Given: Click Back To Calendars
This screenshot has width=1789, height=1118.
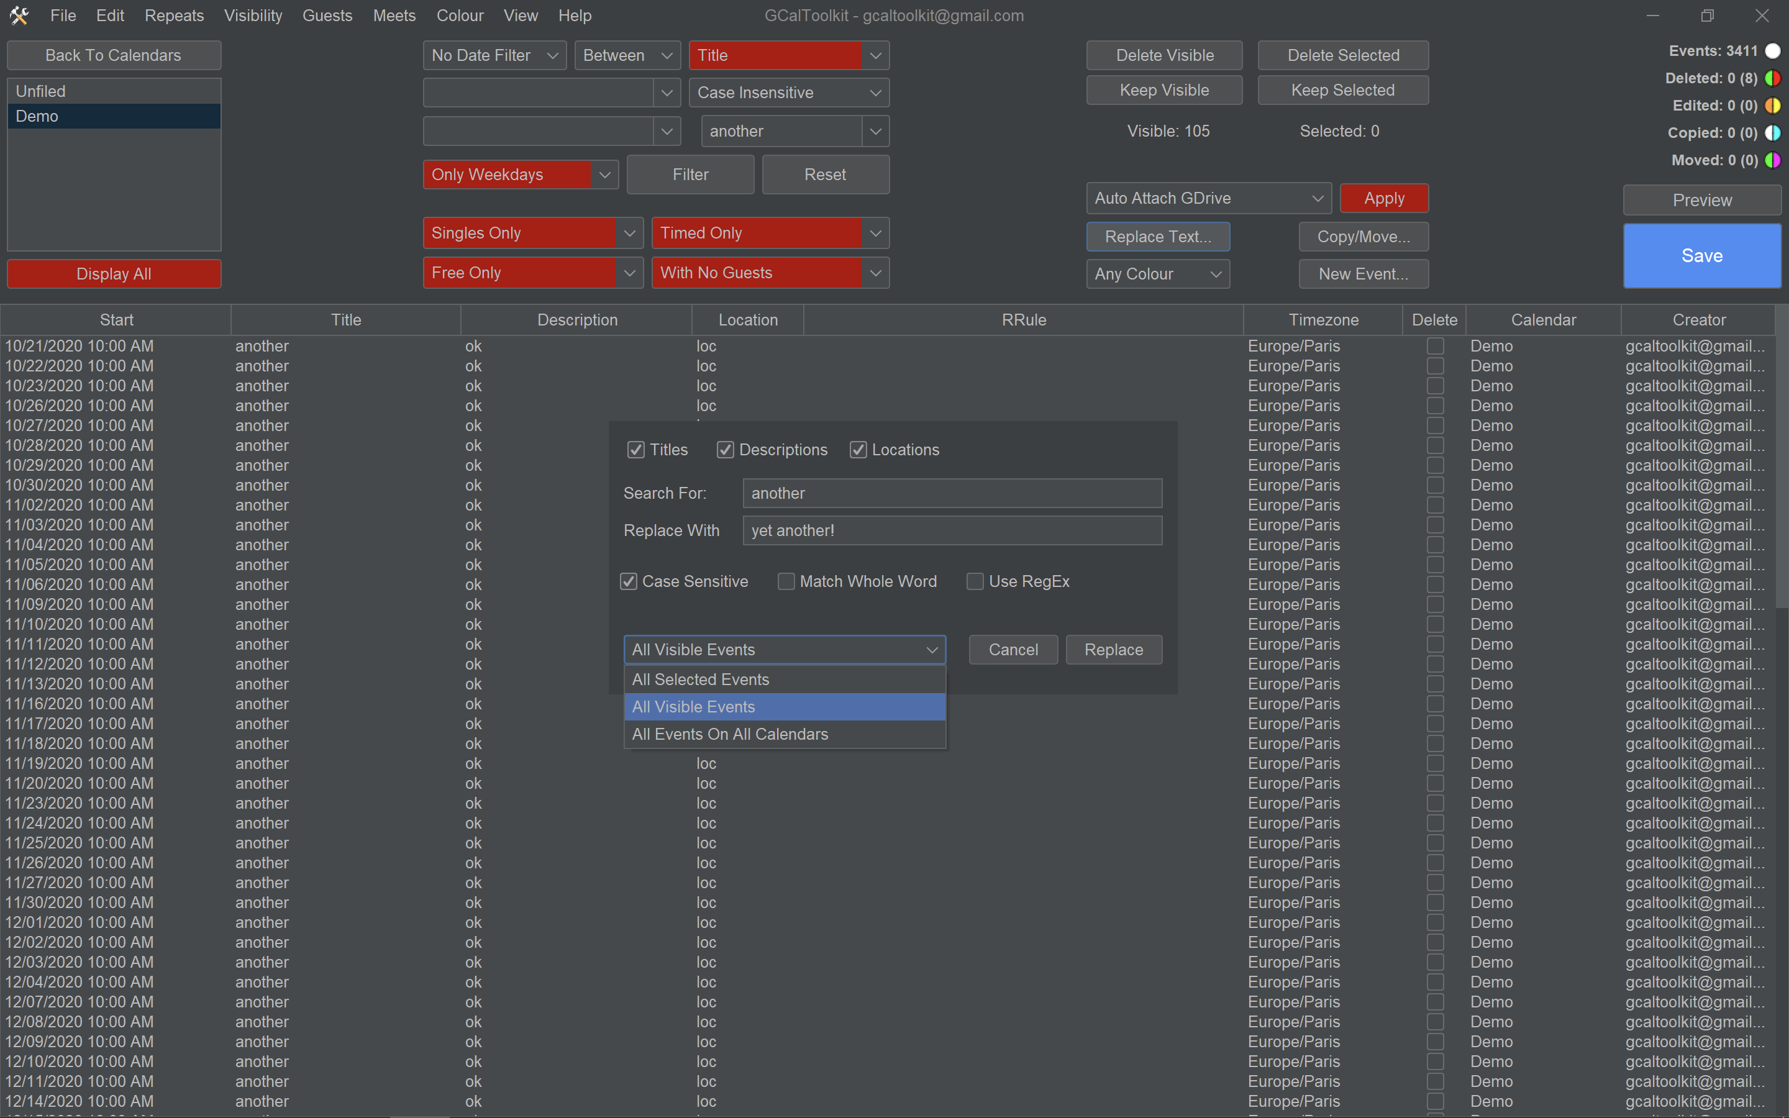Looking at the screenshot, I should (114, 55).
